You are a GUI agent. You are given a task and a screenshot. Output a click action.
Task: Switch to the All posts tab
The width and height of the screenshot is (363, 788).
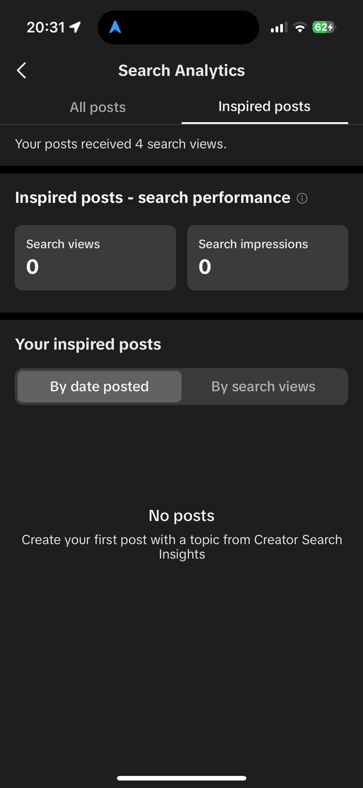tap(97, 107)
